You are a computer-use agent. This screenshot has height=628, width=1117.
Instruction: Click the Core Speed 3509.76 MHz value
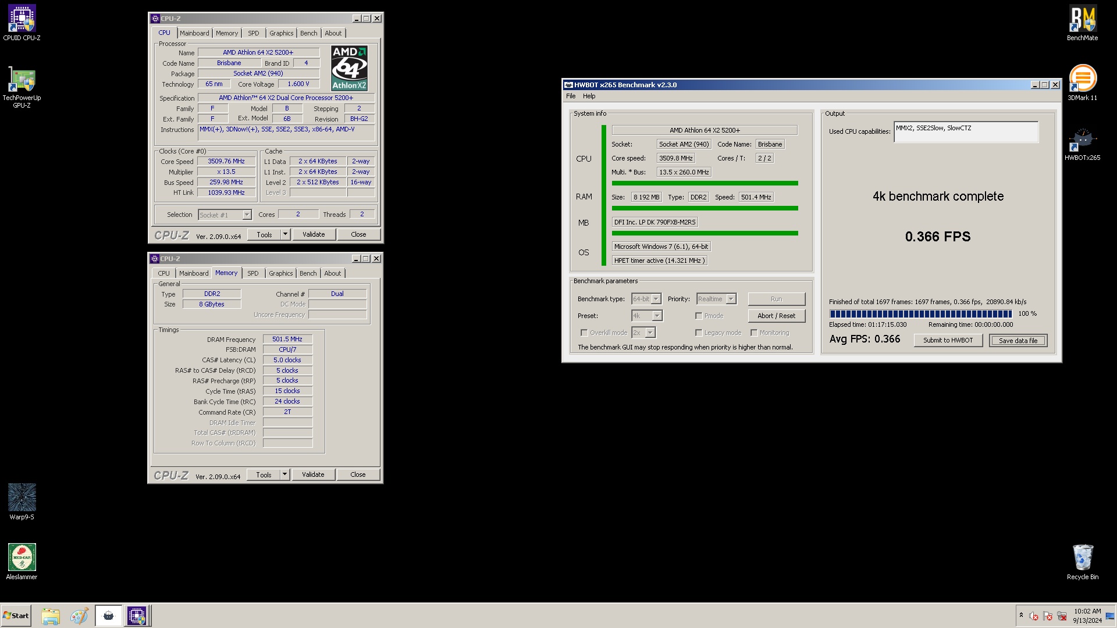click(226, 162)
